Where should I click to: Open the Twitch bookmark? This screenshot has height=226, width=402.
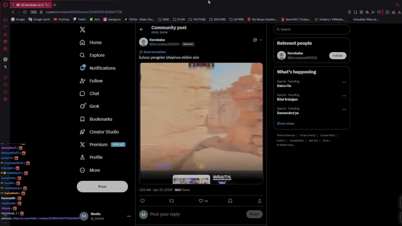tap(79, 19)
